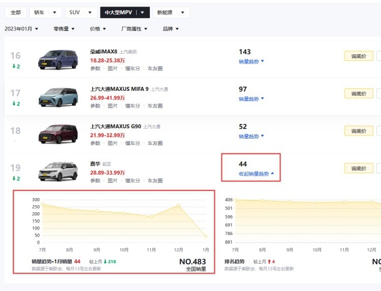Open the 轿车 category dropdown arrow

[54, 12]
